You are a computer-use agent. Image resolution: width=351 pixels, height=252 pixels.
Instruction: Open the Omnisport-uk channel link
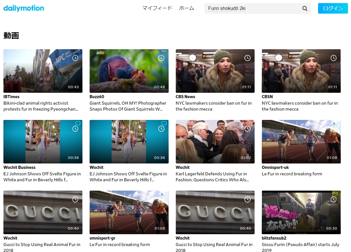click(275, 167)
